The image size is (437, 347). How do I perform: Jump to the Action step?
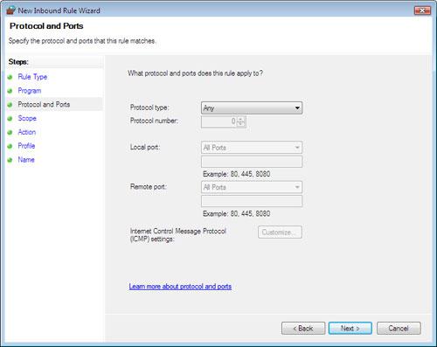click(27, 132)
